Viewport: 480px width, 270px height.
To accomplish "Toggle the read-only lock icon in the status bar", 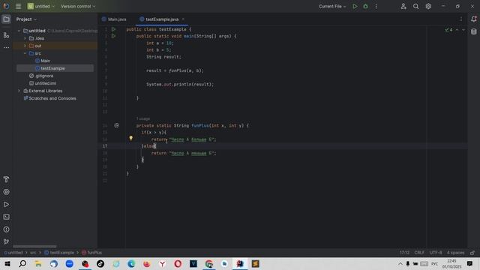I will click(472, 253).
